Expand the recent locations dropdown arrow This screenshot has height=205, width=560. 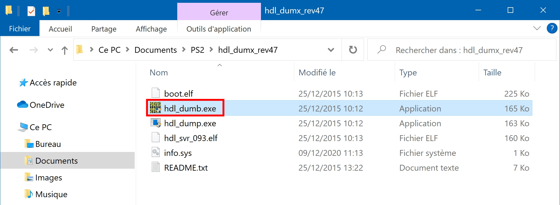tap(50, 50)
